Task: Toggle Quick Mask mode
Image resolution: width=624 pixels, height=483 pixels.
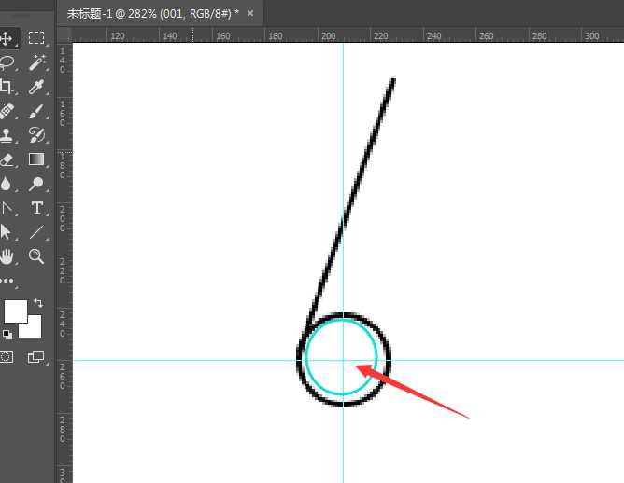Action: tap(7, 356)
